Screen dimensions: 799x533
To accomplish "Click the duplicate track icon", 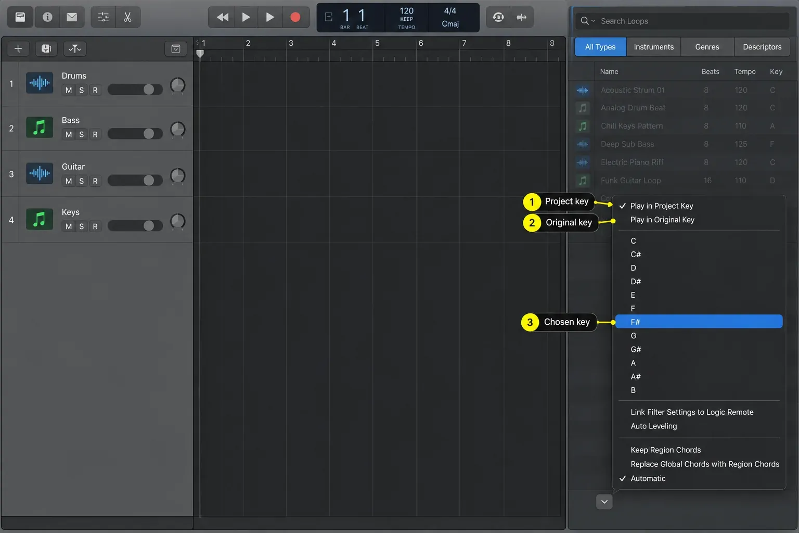I will click(46, 48).
